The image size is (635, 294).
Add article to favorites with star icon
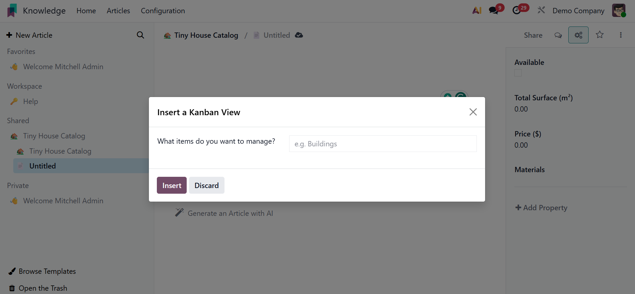[x=600, y=35]
